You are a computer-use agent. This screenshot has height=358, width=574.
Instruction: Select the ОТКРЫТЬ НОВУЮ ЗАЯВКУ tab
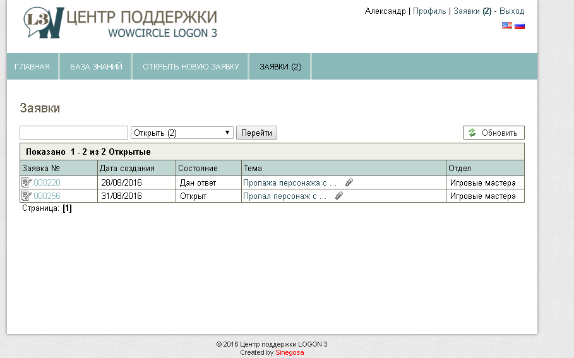[x=191, y=66]
